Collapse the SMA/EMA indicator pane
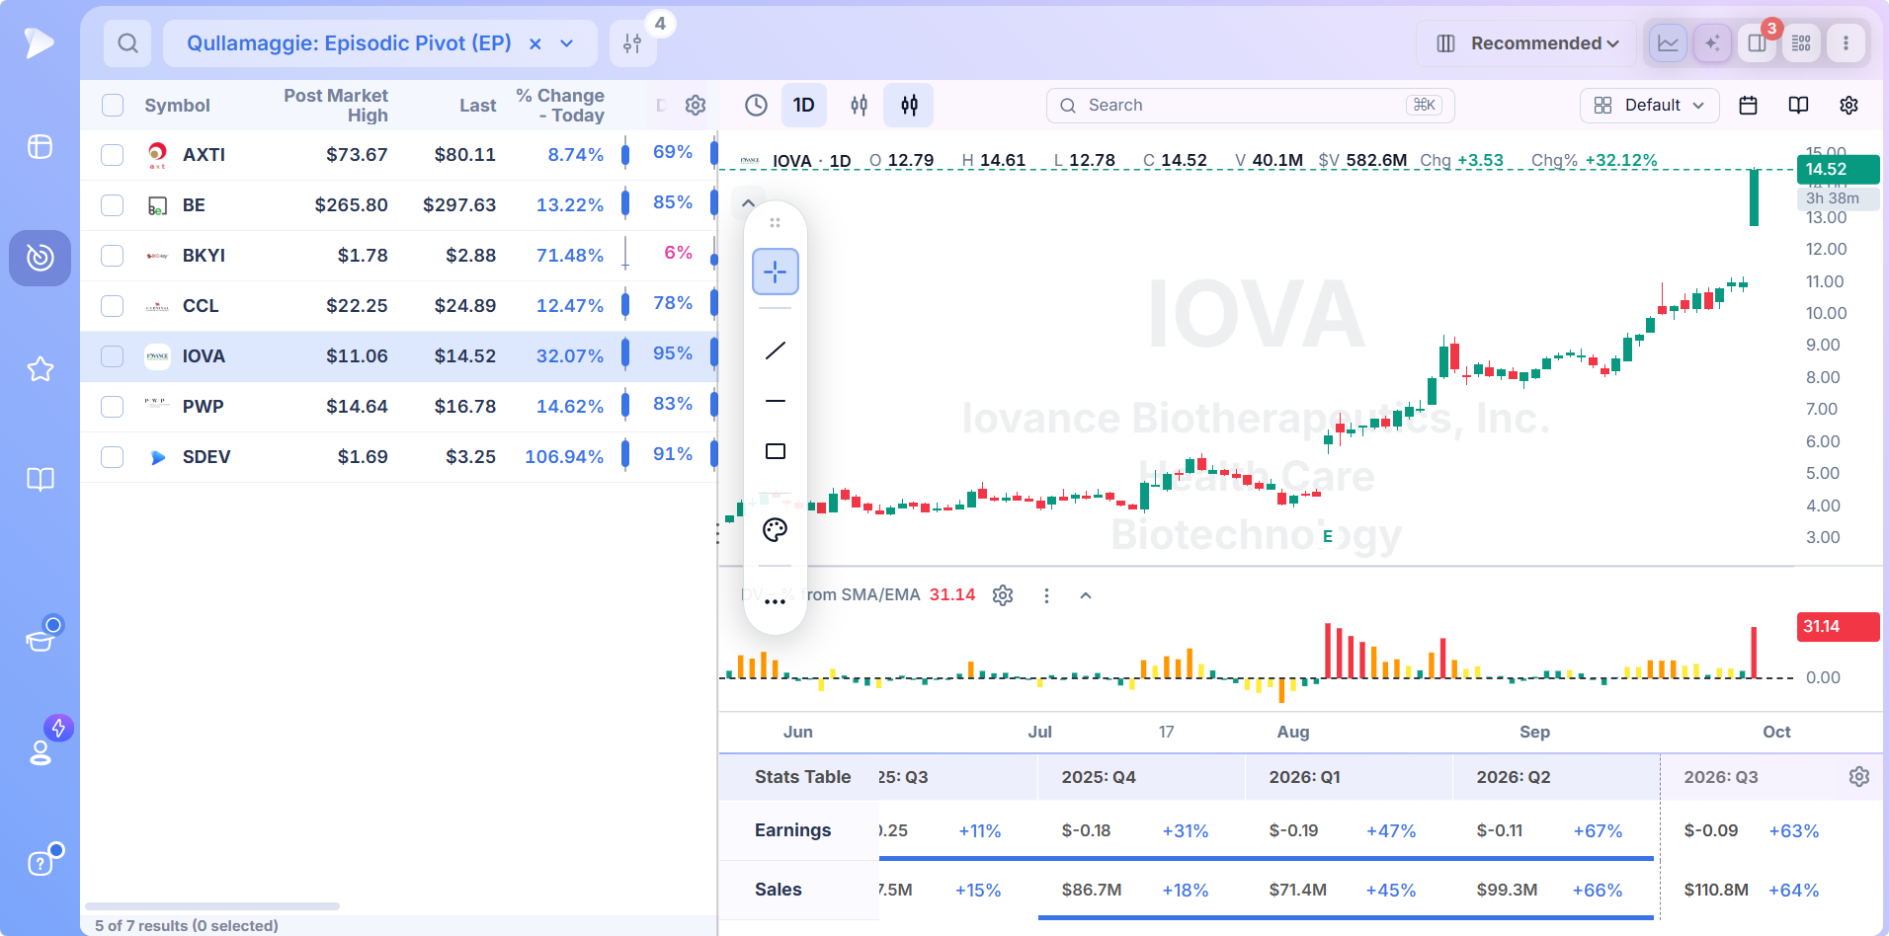 pos(1086,595)
